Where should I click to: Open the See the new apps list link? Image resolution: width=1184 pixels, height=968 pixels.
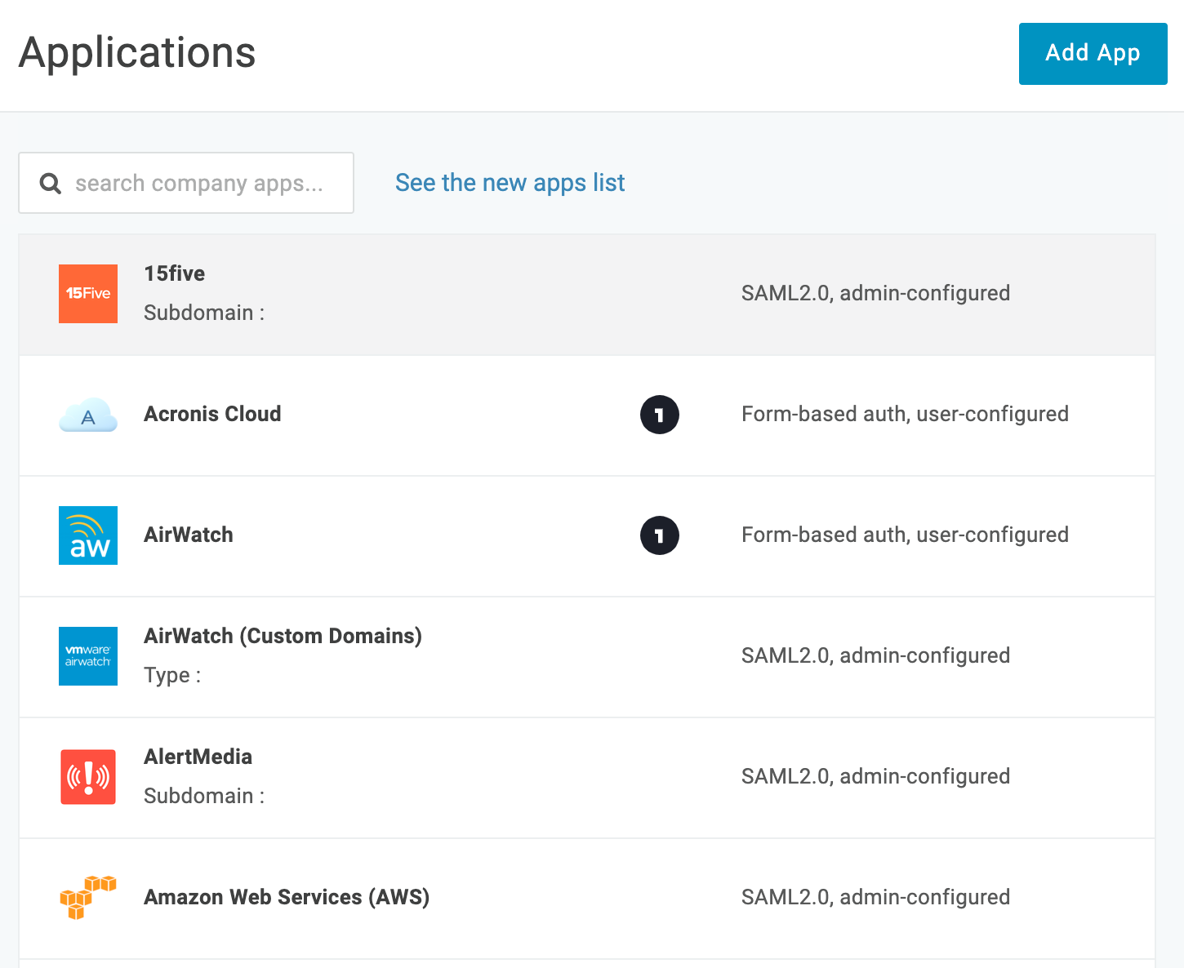coord(510,183)
